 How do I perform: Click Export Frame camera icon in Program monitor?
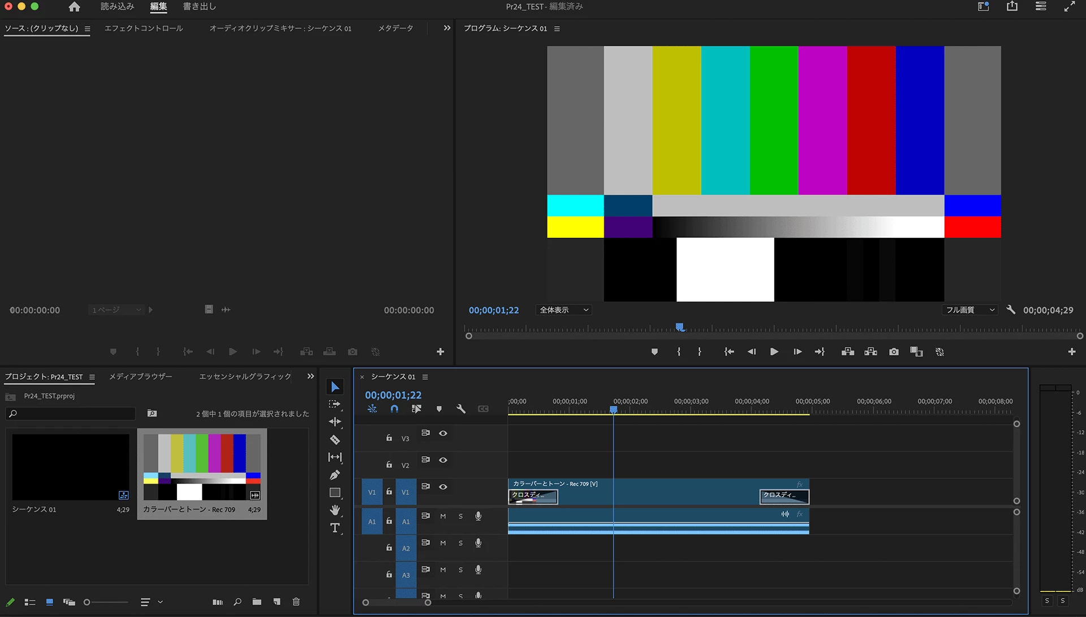click(x=894, y=352)
